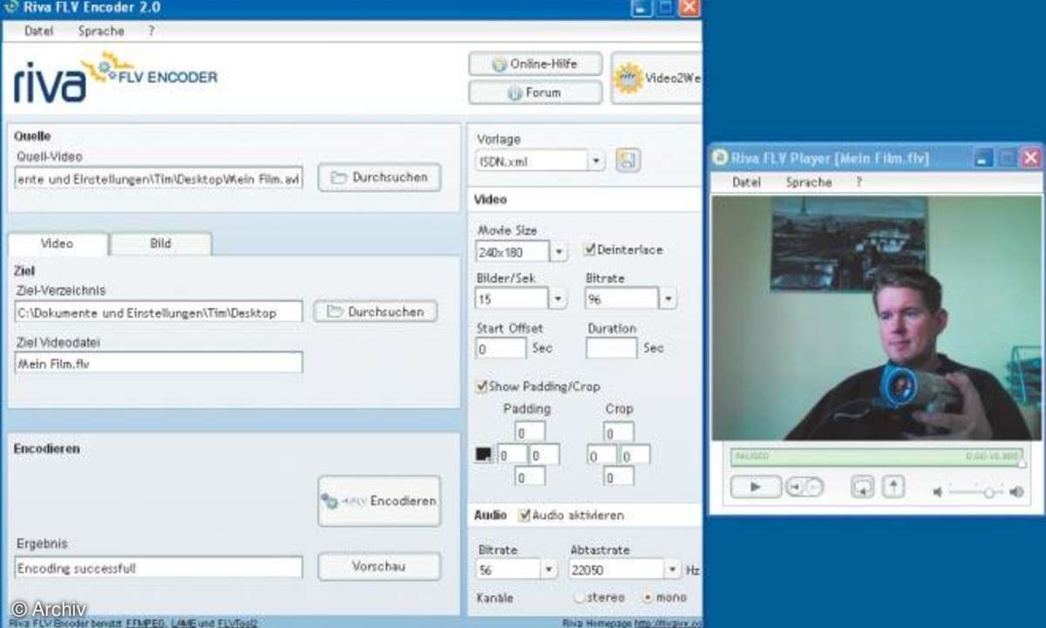Click the Ziel Videodatei input field

point(159,362)
